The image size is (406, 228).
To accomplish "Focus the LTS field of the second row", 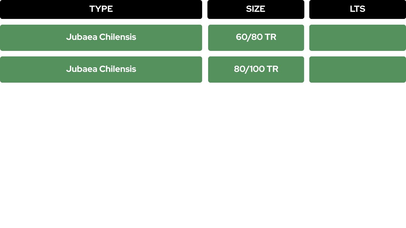I will pyautogui.click(x=358, y=70).
